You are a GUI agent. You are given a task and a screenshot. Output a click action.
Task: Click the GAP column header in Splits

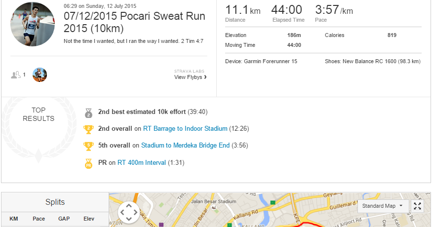coord(64,219)
